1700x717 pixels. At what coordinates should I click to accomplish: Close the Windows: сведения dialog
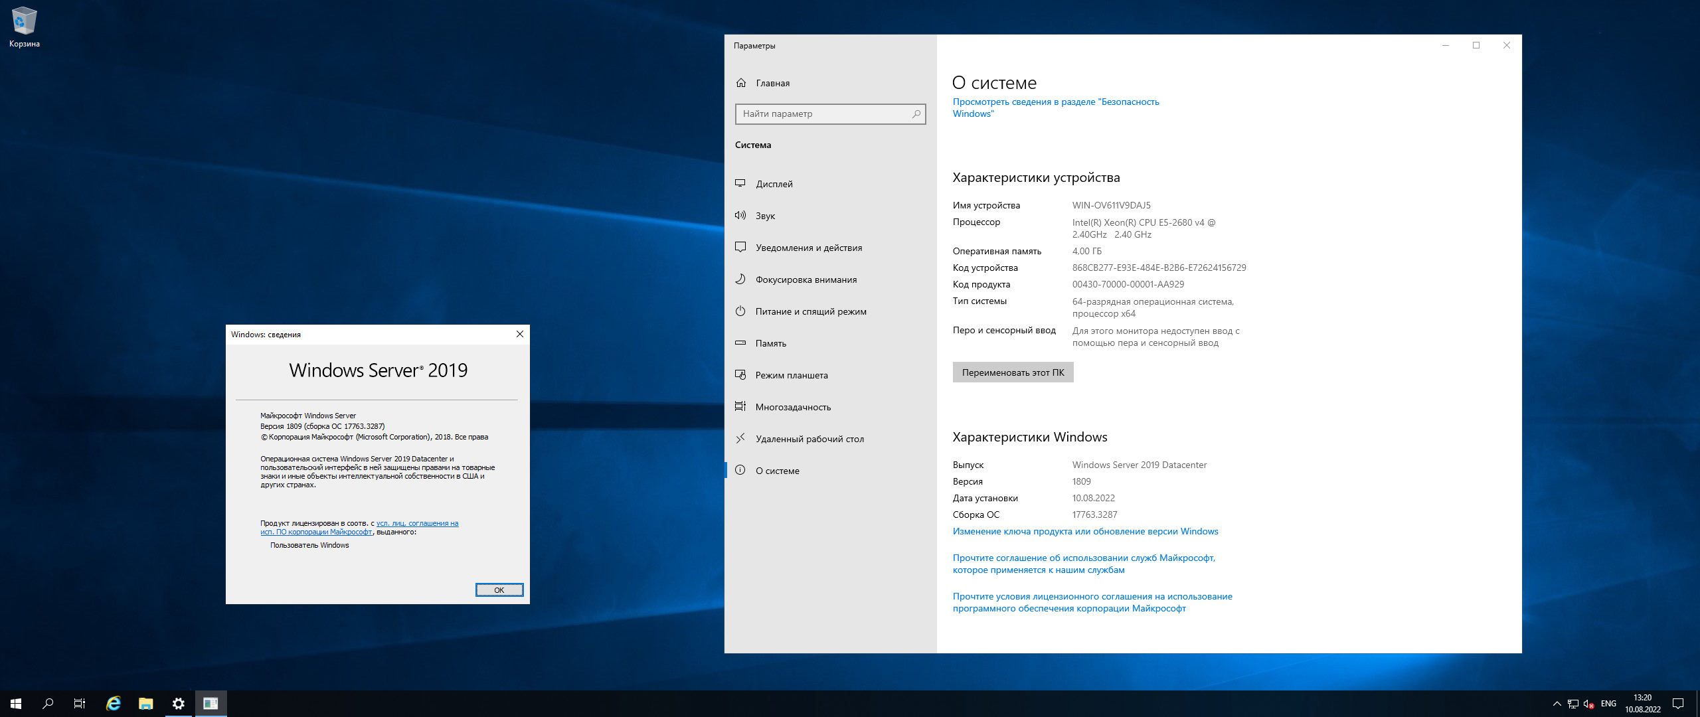(520, 334)
